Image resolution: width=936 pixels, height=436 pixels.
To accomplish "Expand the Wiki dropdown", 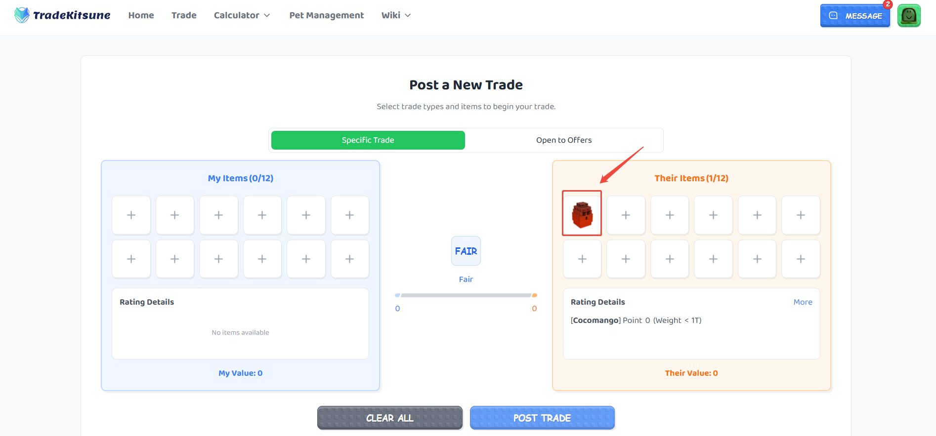I will [x=395, y=15].
